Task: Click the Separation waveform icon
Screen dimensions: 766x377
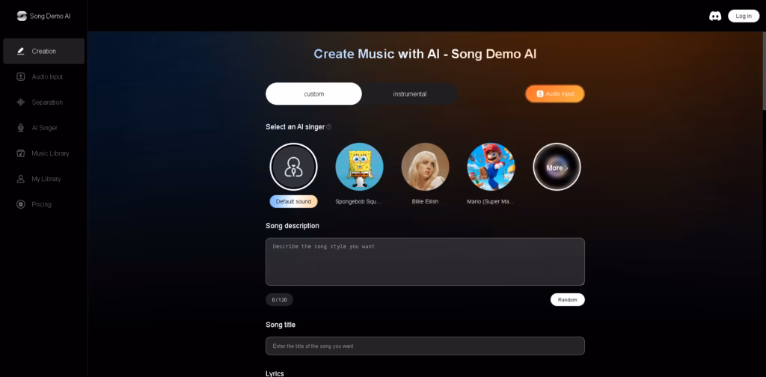Action: pyautogui.click(x=20, y=102)
